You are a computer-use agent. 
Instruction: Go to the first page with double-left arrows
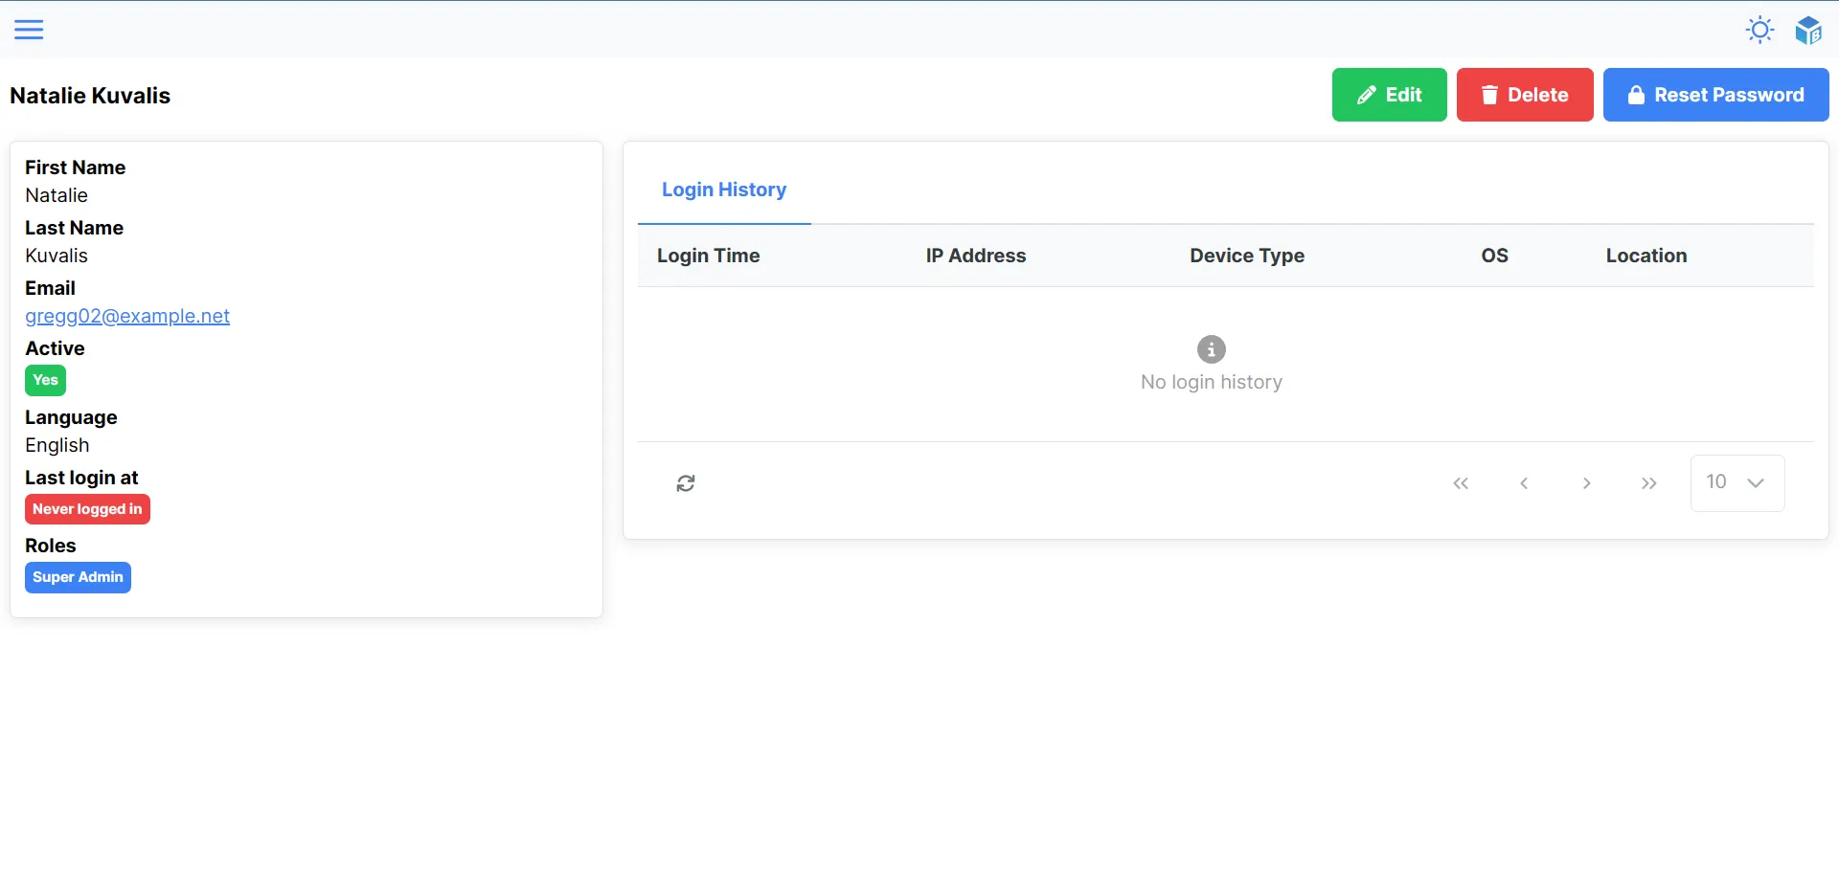pyautogui.click(x=1461, y=482)
